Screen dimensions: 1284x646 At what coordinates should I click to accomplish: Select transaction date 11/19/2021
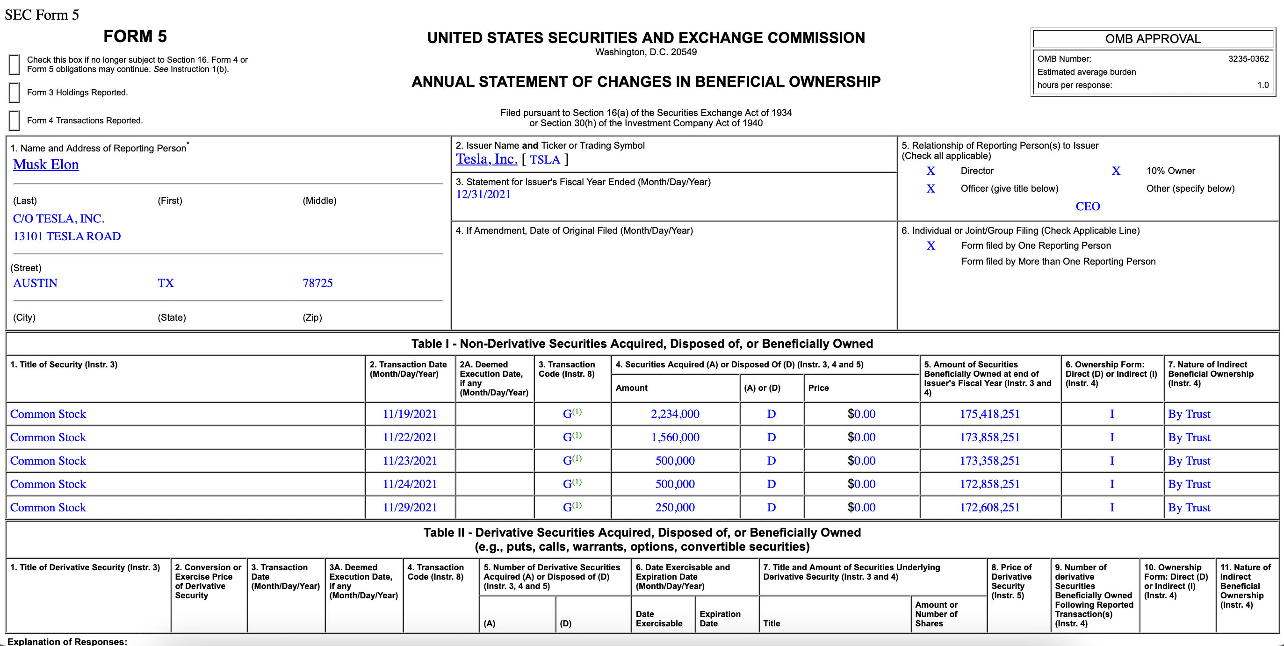410,414
